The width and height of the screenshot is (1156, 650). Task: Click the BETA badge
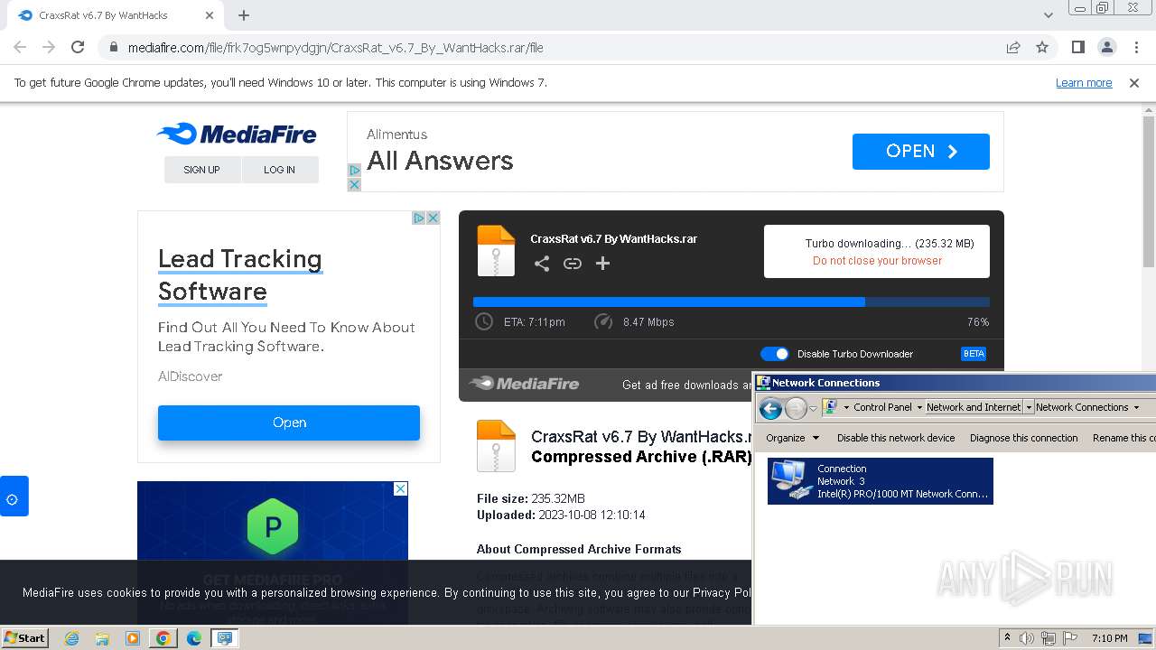pos(974,354)
